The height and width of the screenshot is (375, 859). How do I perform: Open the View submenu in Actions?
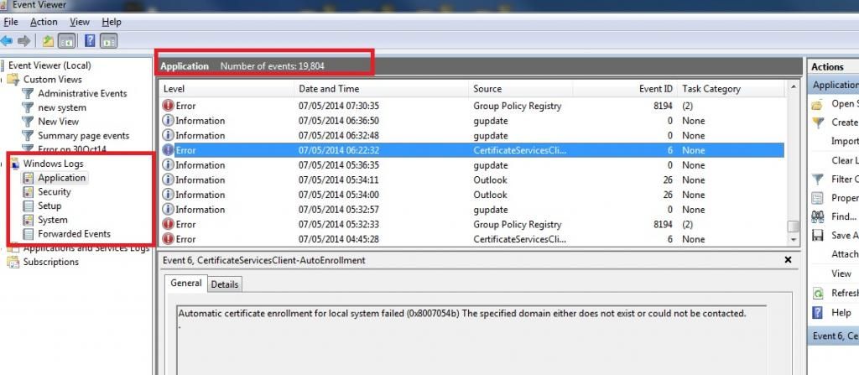pyautogui.click(x=841, y=273)
